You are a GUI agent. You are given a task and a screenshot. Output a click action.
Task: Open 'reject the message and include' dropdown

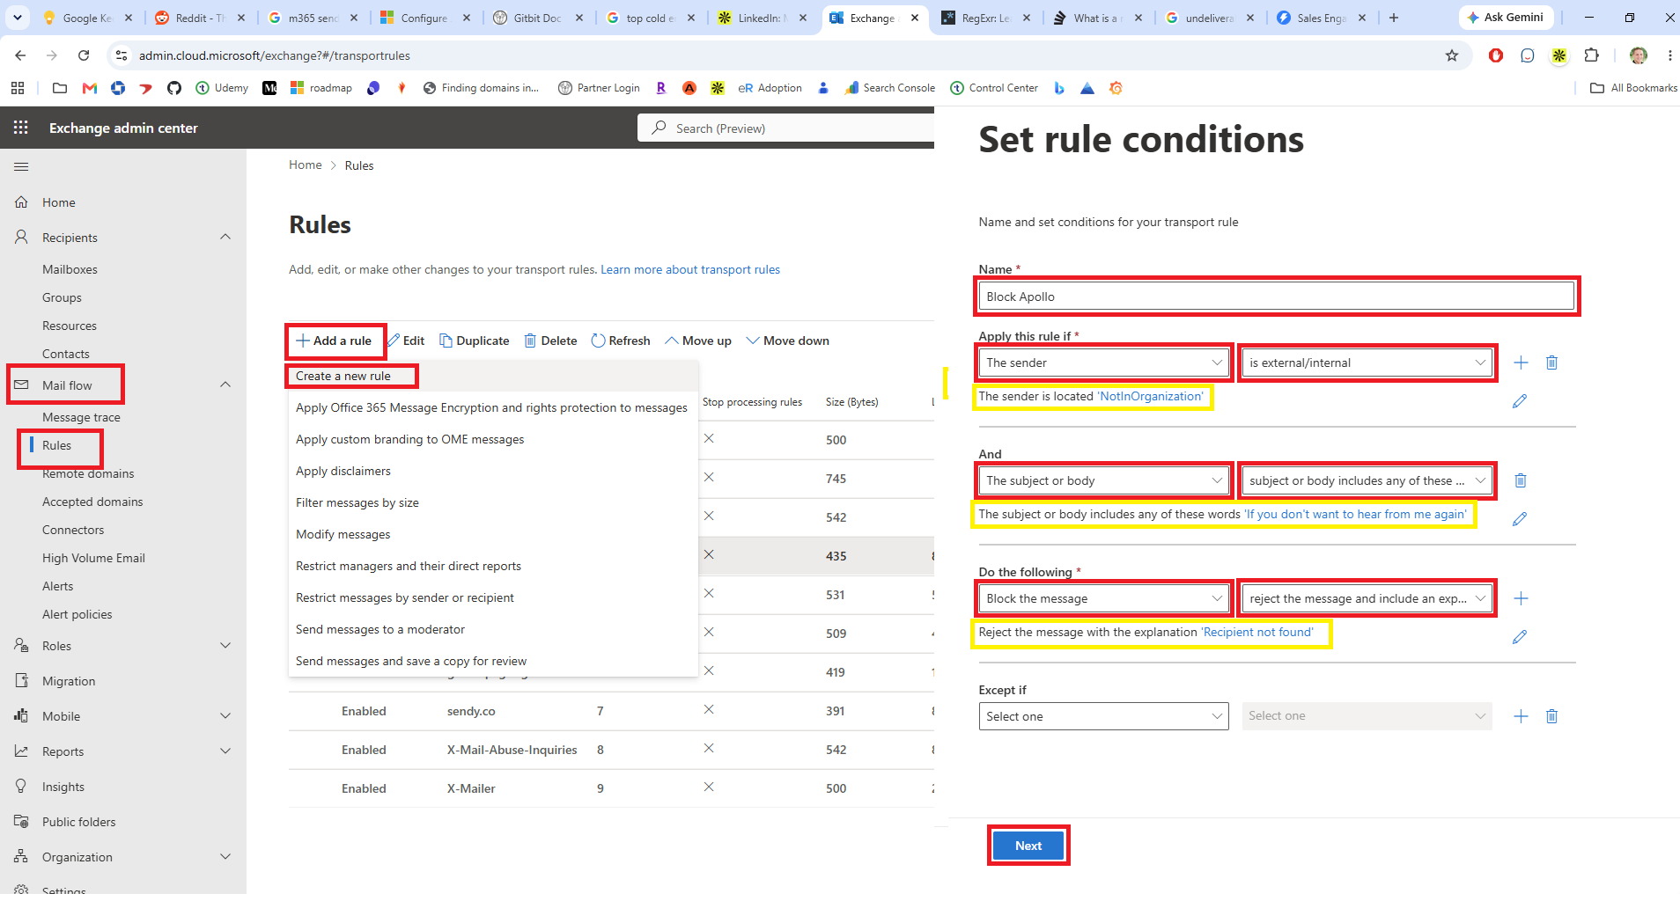coord(1367,598)
